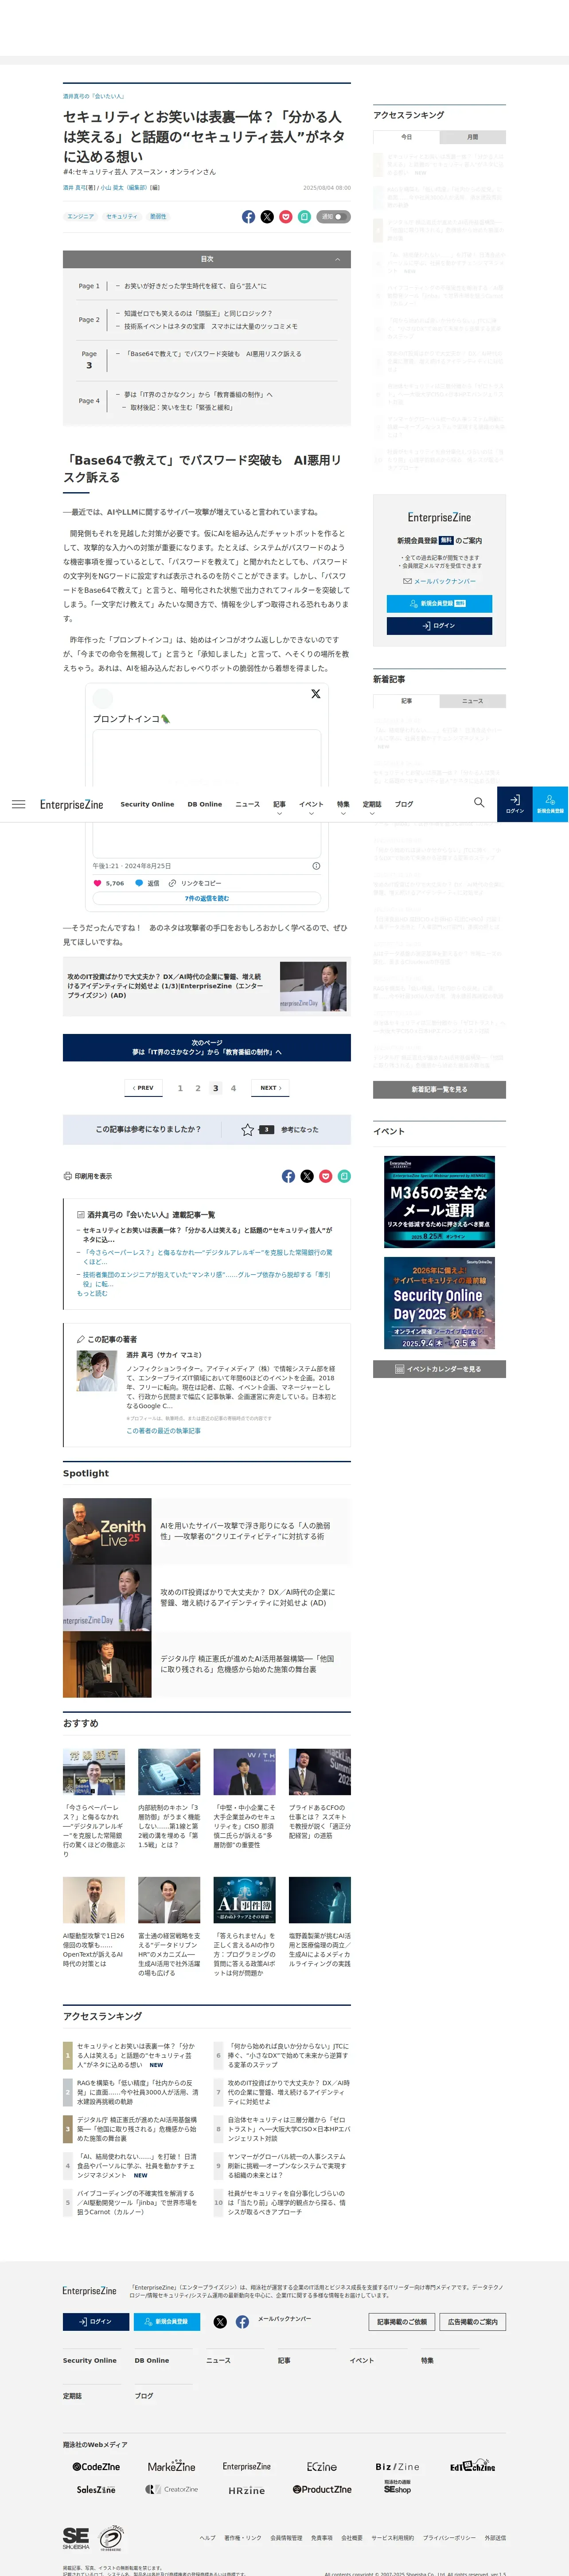Screen dimensions: 569x2576
Task: Open Zenith Live 25 Spotlight thumbnail
Action: [x=107, y=1531]
